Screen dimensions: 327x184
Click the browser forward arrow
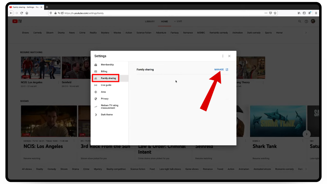pos(16,13)
